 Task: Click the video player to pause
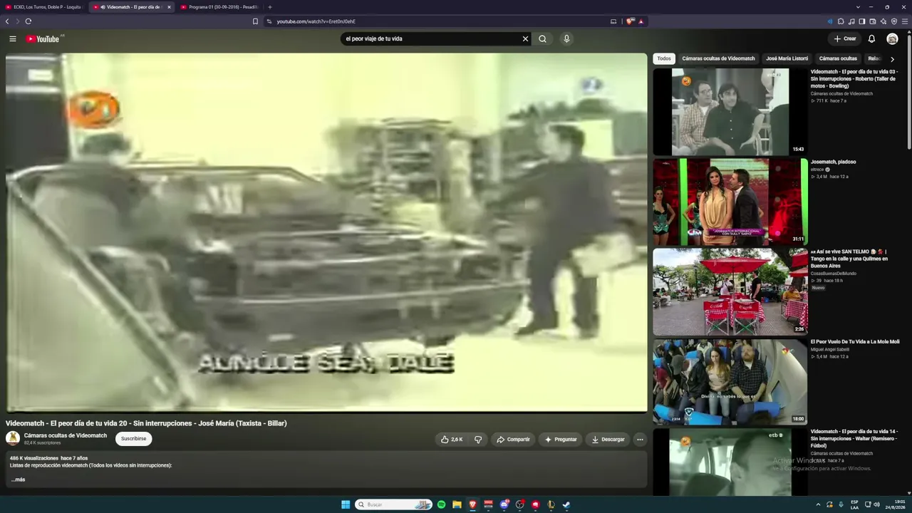click(326, 233)
